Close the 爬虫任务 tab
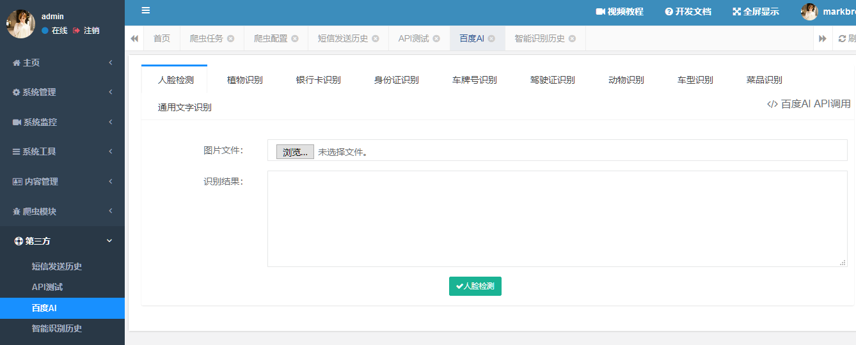The width and height of the screenshot is (856, 345). [x=230, y=38]
